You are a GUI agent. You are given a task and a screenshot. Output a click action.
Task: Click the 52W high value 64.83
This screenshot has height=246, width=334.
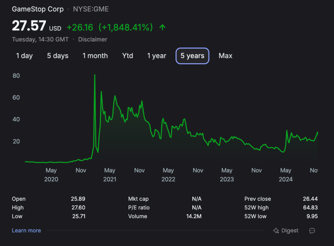310,208
